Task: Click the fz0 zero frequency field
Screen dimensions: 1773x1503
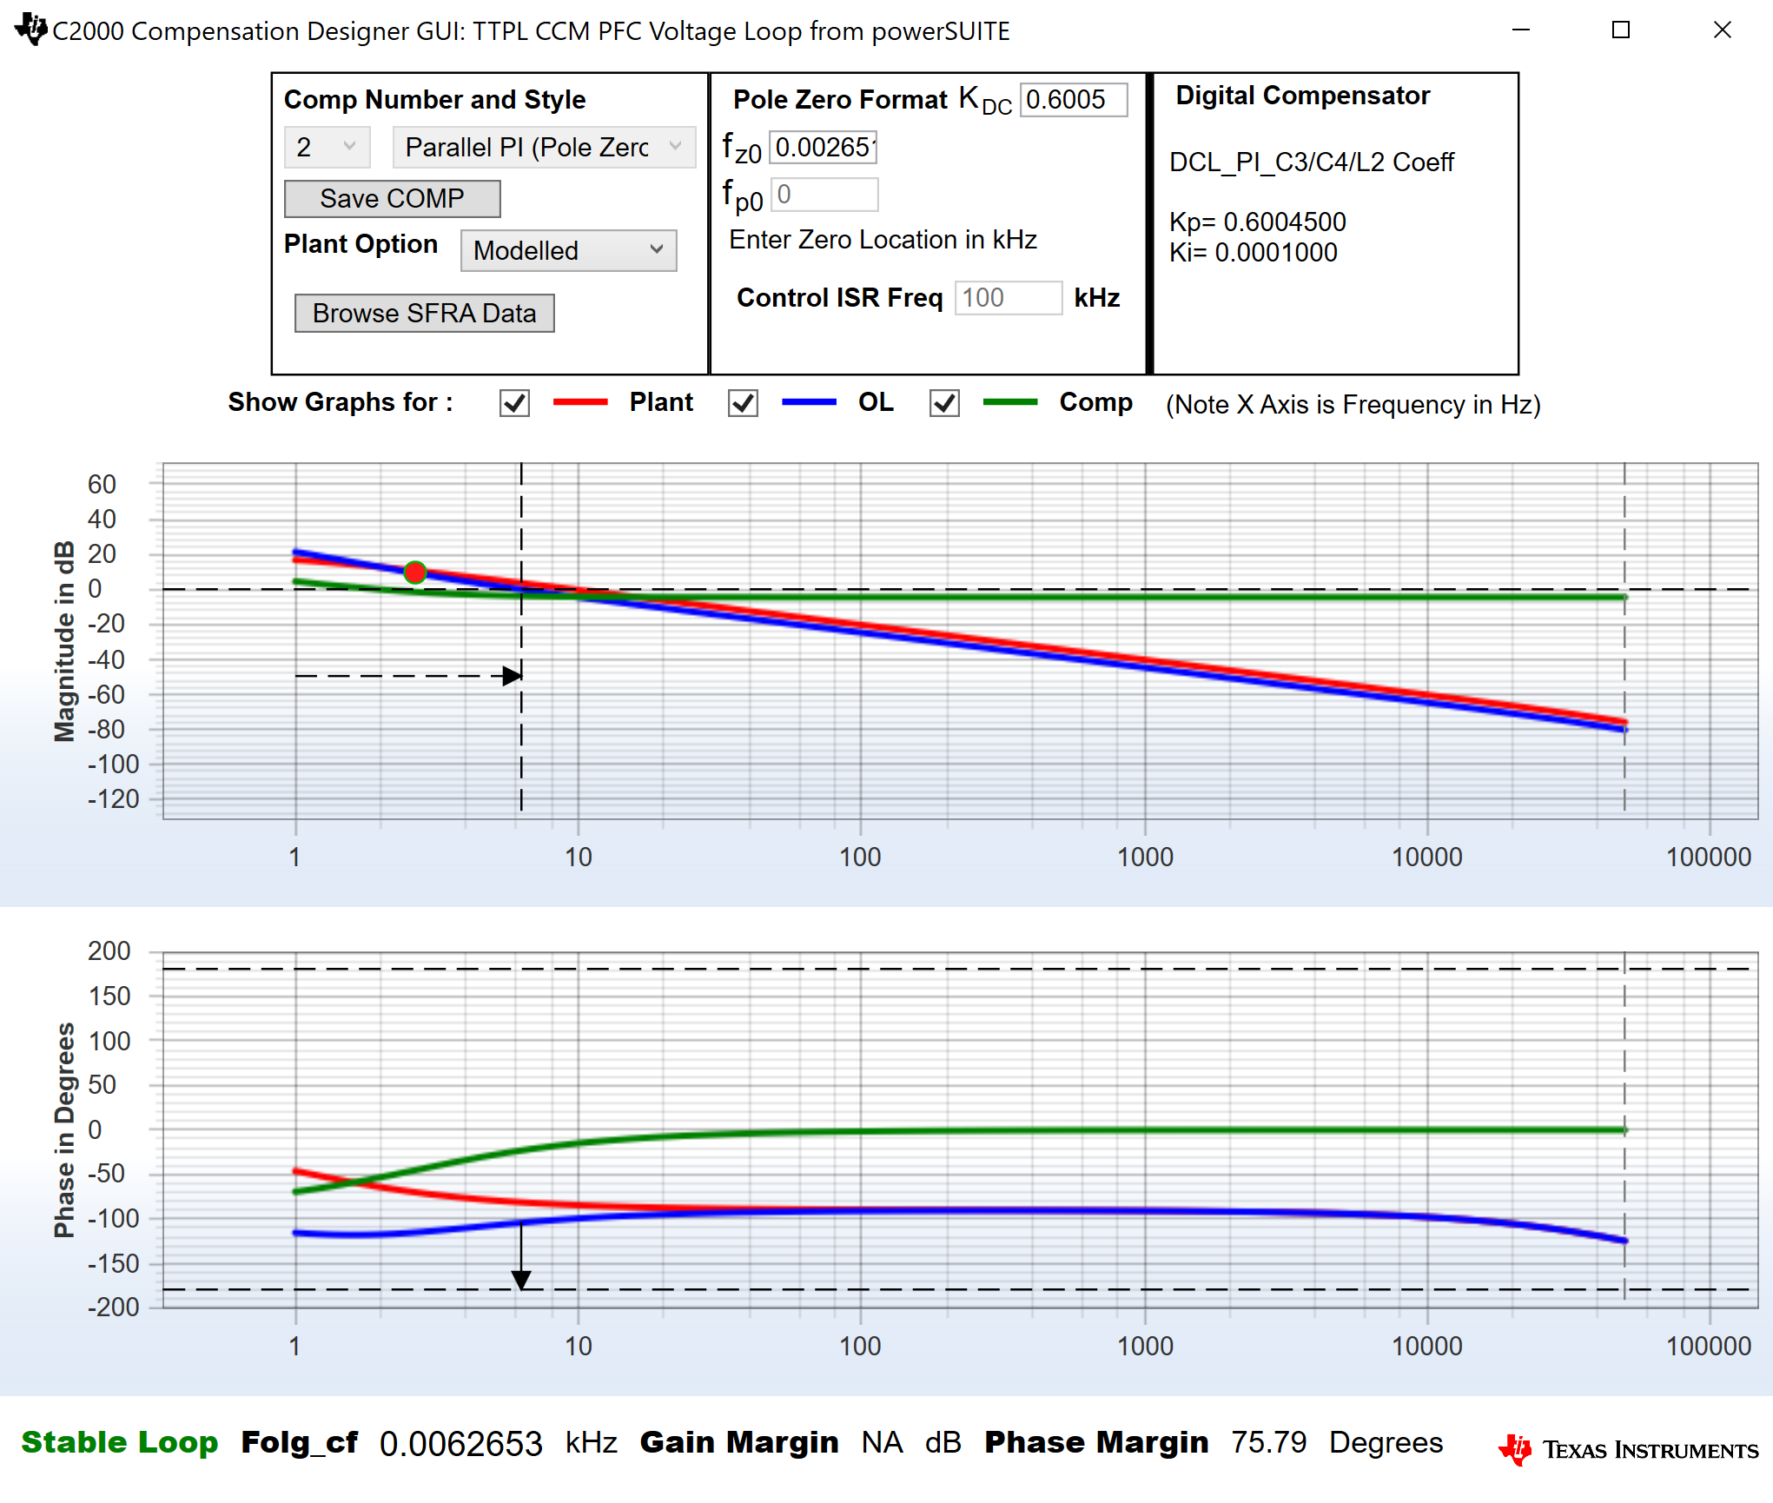Action: [824, 148]
